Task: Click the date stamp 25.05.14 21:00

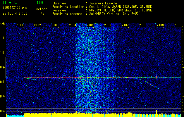Action: [x=15, y=13]
